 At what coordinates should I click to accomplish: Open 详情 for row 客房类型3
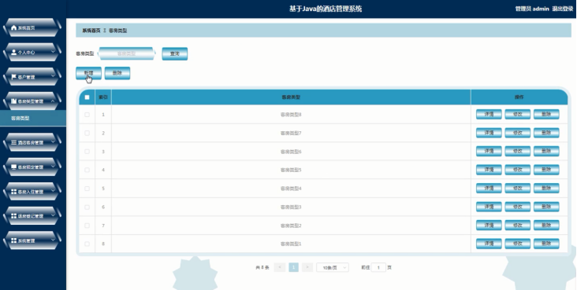pyautogui.click(x=489, y=207)
